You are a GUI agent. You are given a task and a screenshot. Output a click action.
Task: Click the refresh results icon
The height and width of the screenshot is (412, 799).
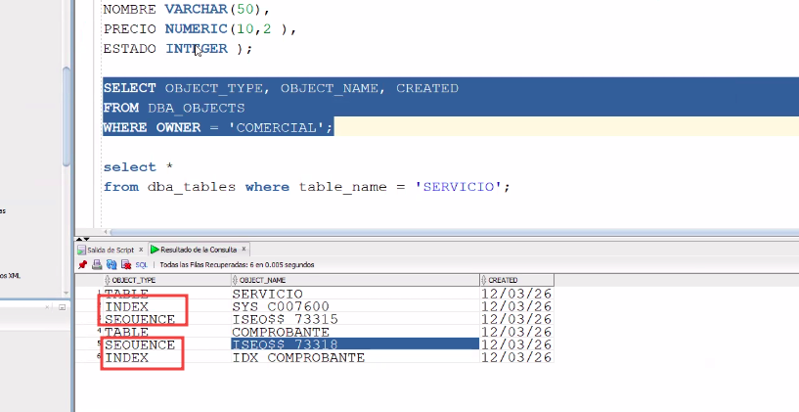(x=111, y=264)
